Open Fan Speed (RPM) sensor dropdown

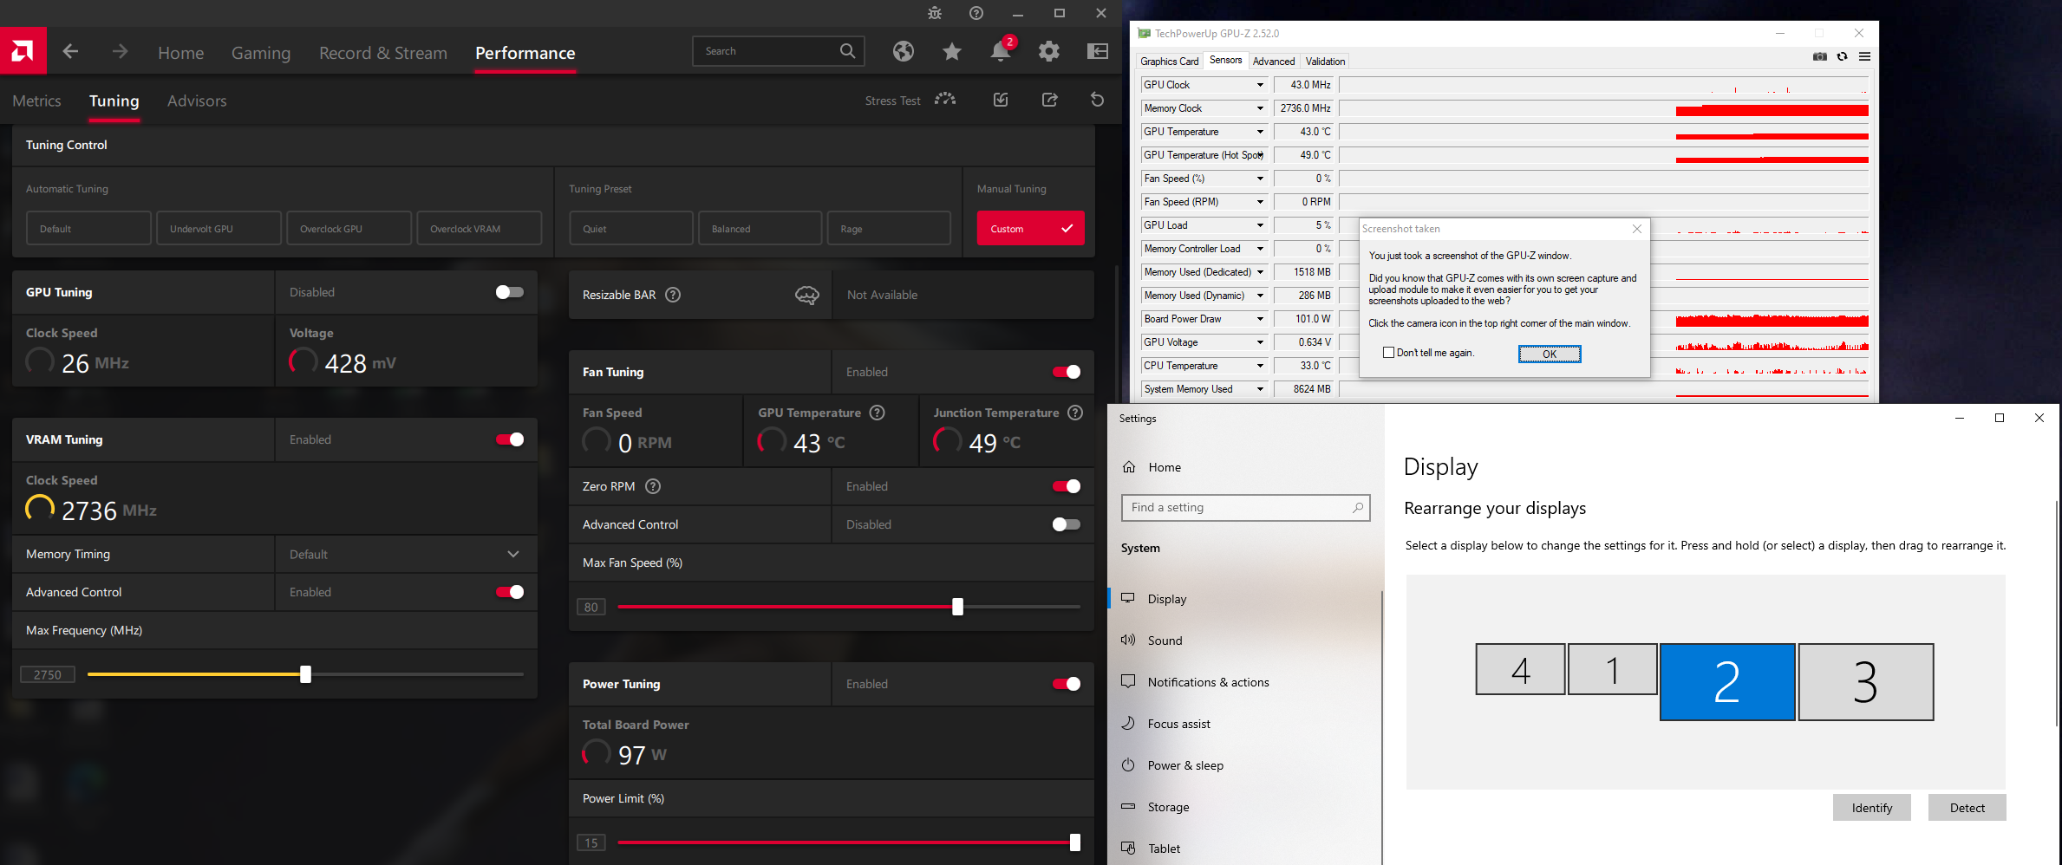(1260, 202)
